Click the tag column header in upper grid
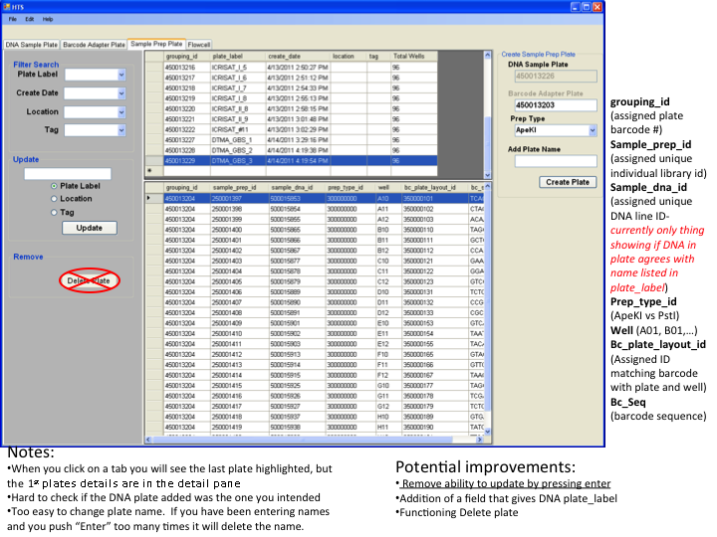 (x=379, y=56)
